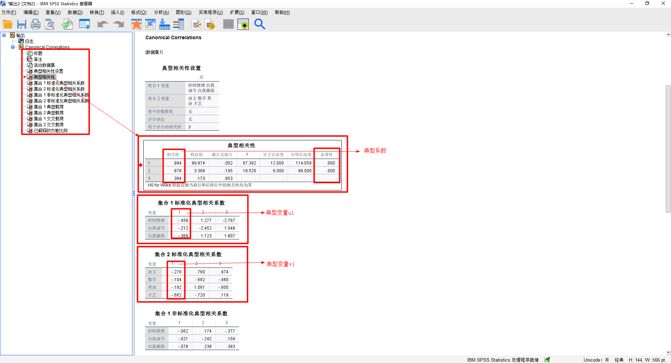Click the go to variable toolbar icon
Image resolution: width=671 pixels, height=363 pixels.
pyautogui.click(x=164, y=24)
